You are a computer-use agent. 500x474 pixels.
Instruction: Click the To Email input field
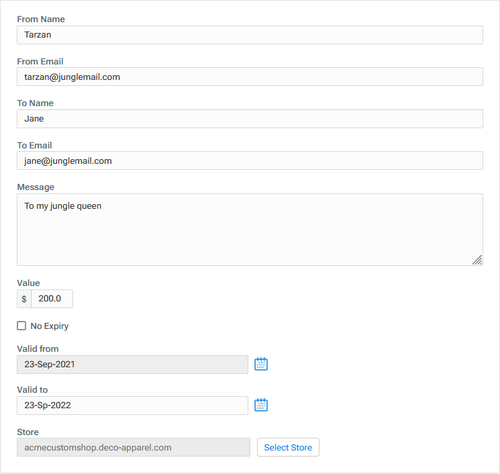(x=250, y=160)
